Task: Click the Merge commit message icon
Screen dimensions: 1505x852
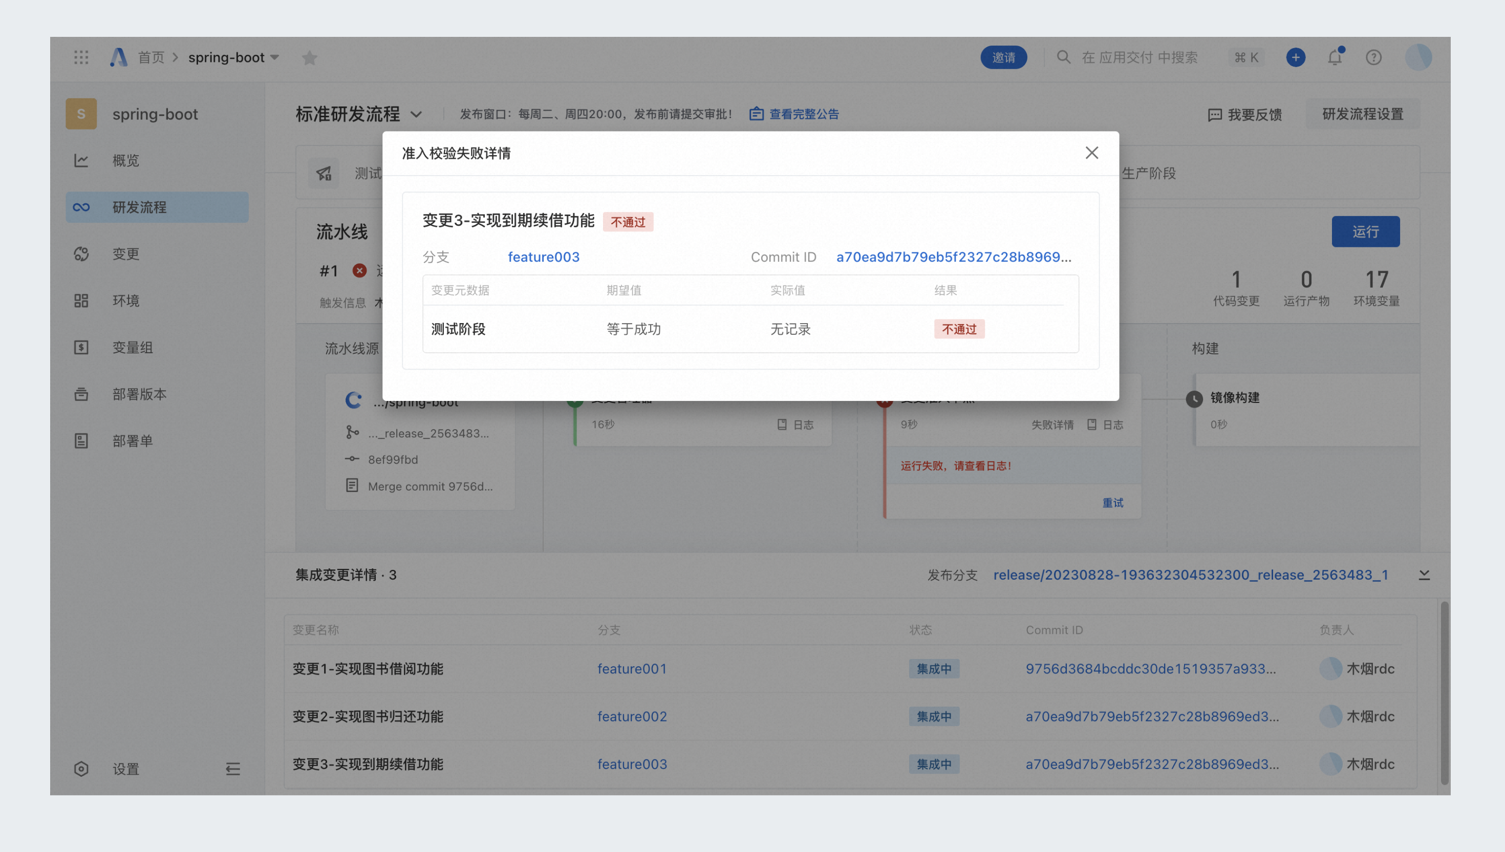Action: 352,485
